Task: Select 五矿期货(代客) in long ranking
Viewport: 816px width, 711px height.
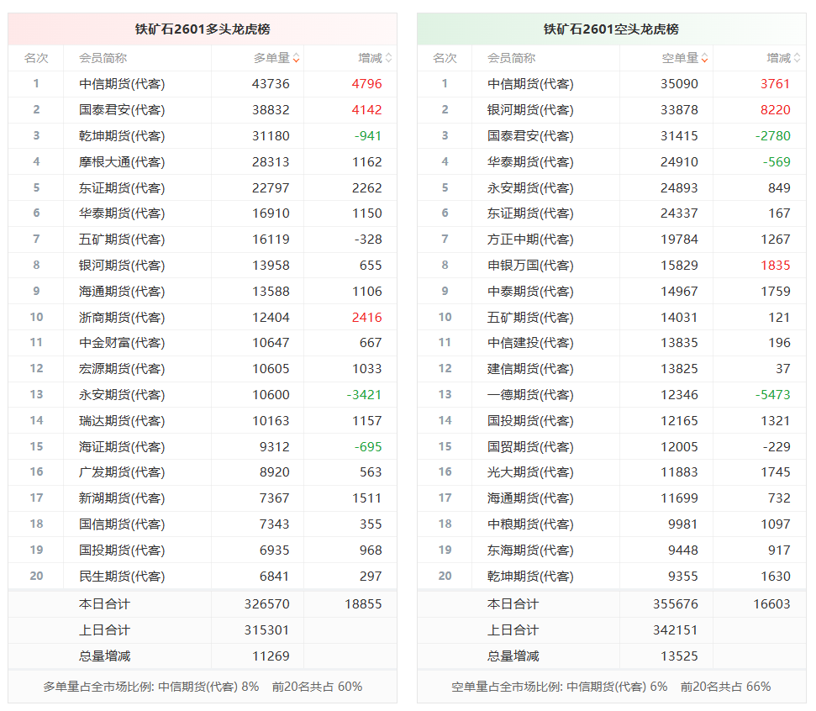Action: coord(122,240)
